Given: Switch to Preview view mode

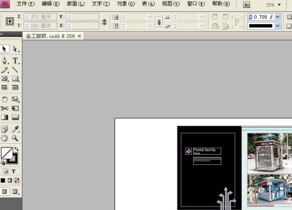Looking at the screenshot, I should pyautogui.click(x=15, y=191).
